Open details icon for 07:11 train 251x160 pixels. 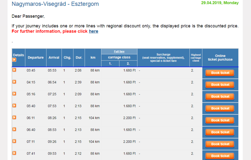pos(14,141)
